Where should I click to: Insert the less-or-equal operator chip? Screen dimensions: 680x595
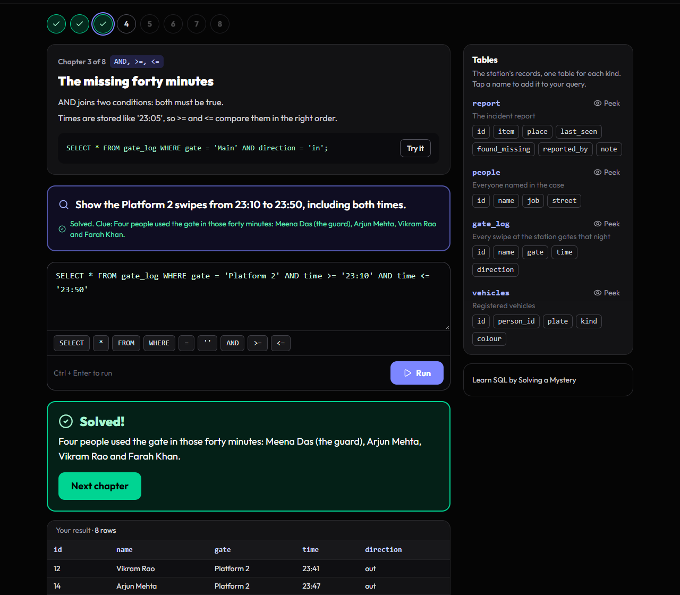281,343
